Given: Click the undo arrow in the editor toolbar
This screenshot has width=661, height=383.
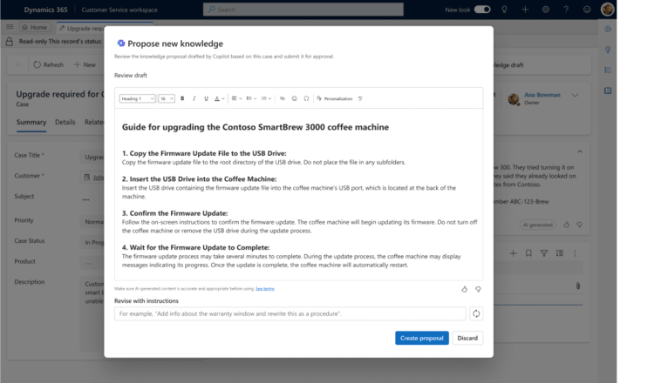Looking at the screenshot, I should coord(360,98).
